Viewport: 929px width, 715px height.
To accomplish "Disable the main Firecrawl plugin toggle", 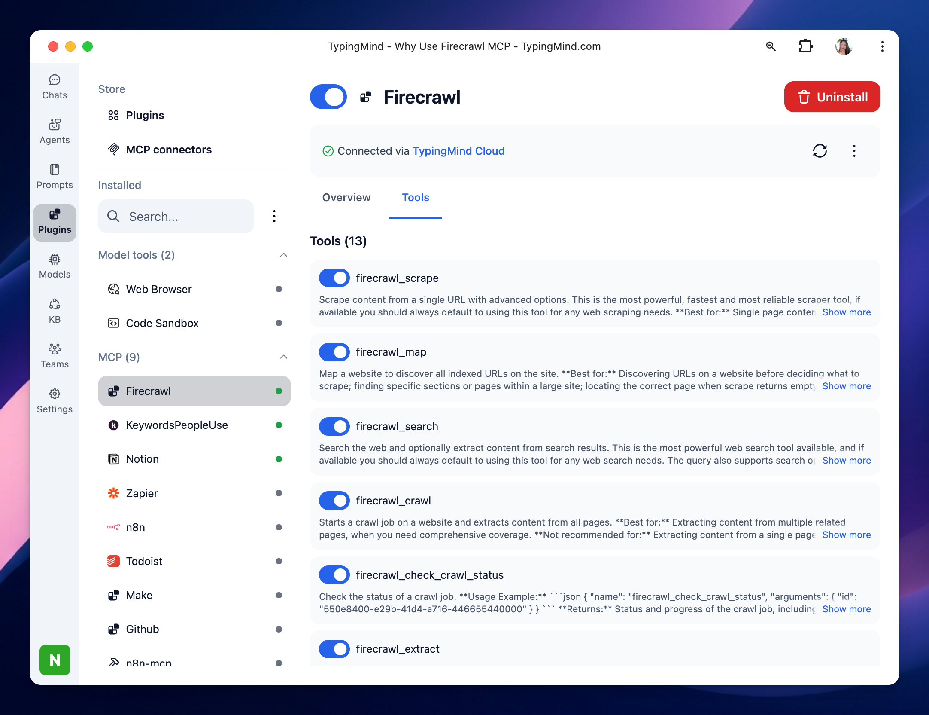I will [328, 97].
